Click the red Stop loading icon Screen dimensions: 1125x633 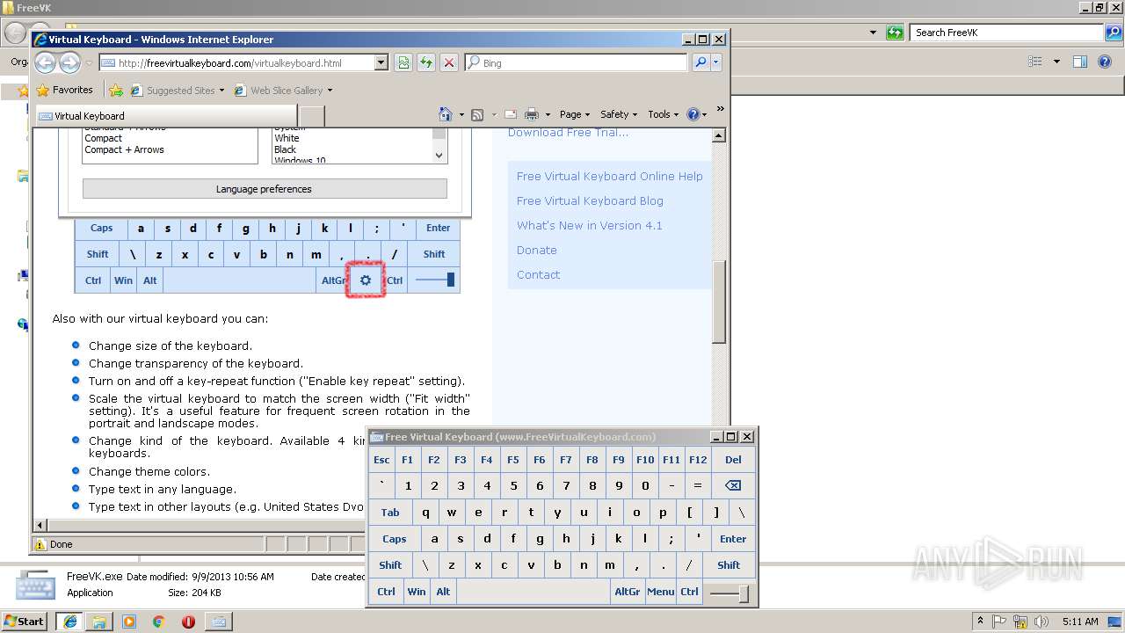(x=449, y=62)
